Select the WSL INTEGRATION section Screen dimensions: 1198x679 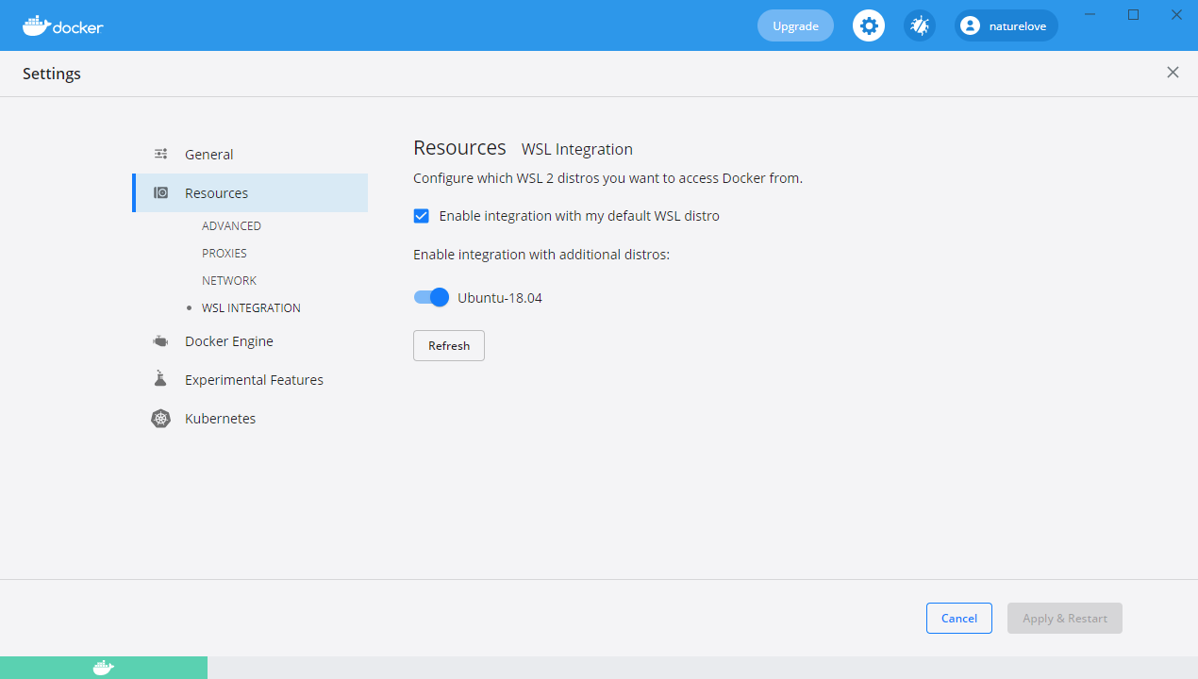[251, 307]
